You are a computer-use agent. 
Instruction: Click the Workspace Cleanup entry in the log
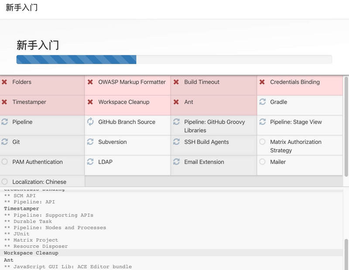[31, 253]
